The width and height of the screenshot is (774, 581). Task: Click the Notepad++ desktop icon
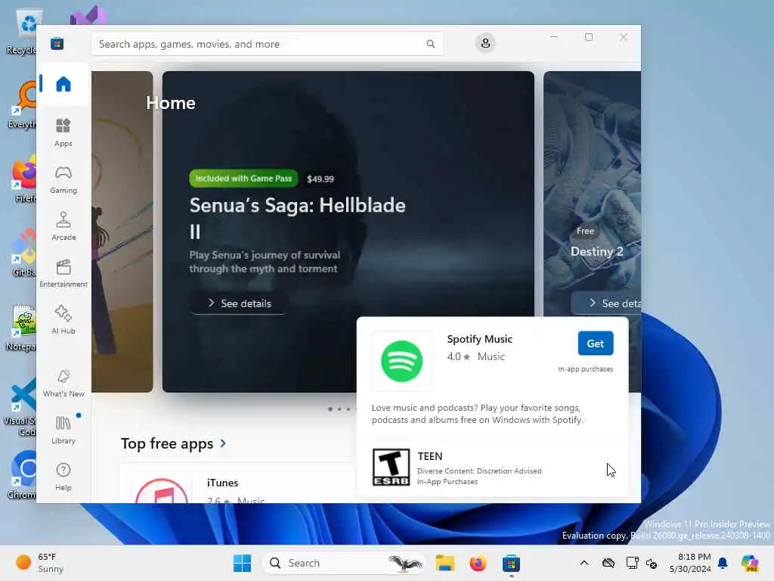tap(22, 327)
